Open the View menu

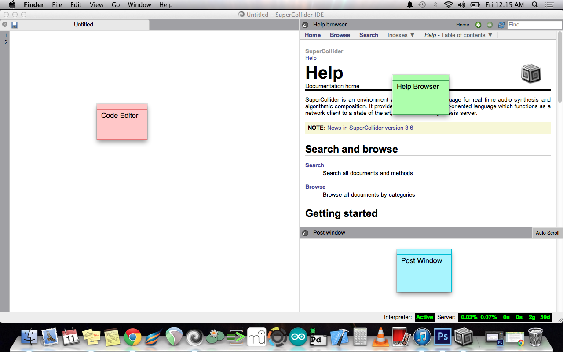97,5
